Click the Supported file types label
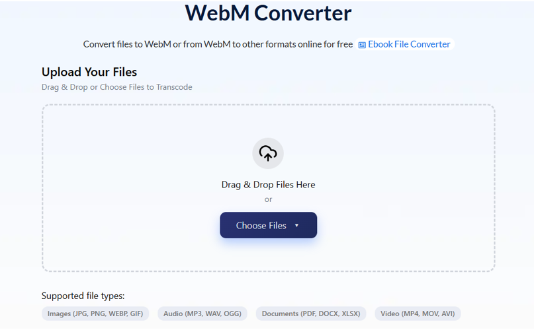The width and height of the screenshot is (534, 330). (x=83, y=296)
